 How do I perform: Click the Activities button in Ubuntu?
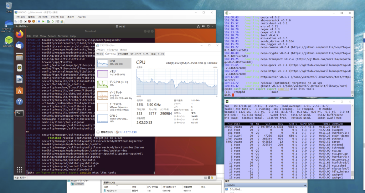[x=22, y=26]
